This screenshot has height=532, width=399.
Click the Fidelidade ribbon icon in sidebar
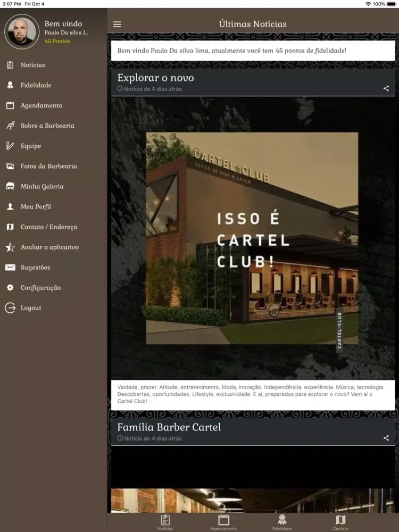tap(10, 85)
